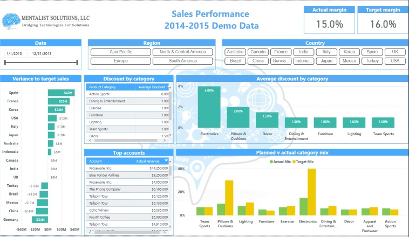Click the end date field 12/31/2015
The height and width of the screenshot is (237, 409).
(x=42, y=53)
